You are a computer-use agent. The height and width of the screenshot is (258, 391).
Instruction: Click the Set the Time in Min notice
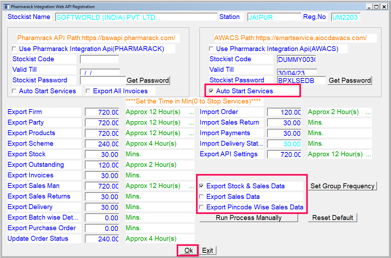point(193,101)
